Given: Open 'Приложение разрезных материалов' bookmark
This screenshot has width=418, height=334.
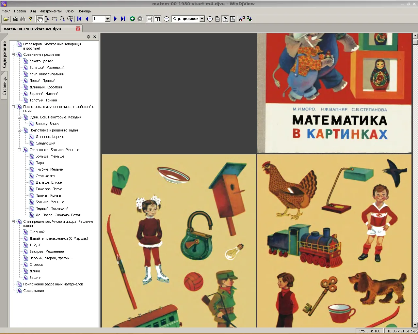Looking at the screenshot, I should [x=53, y=284].
